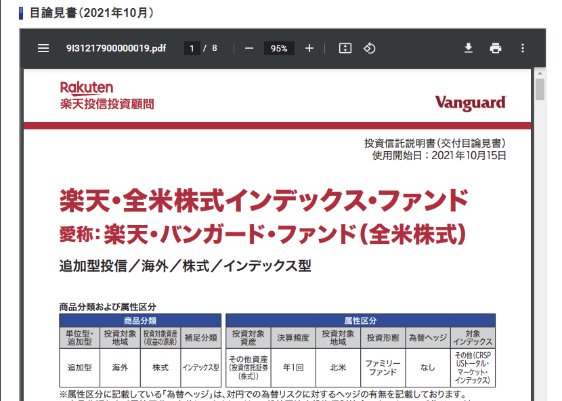This screenshot has height=401, width=562.
Task: Click the scrollbar up arrow
Action: (540, 73)
